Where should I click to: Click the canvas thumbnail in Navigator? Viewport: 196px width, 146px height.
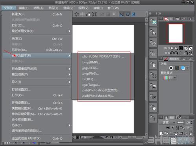[x=176, y=33]
